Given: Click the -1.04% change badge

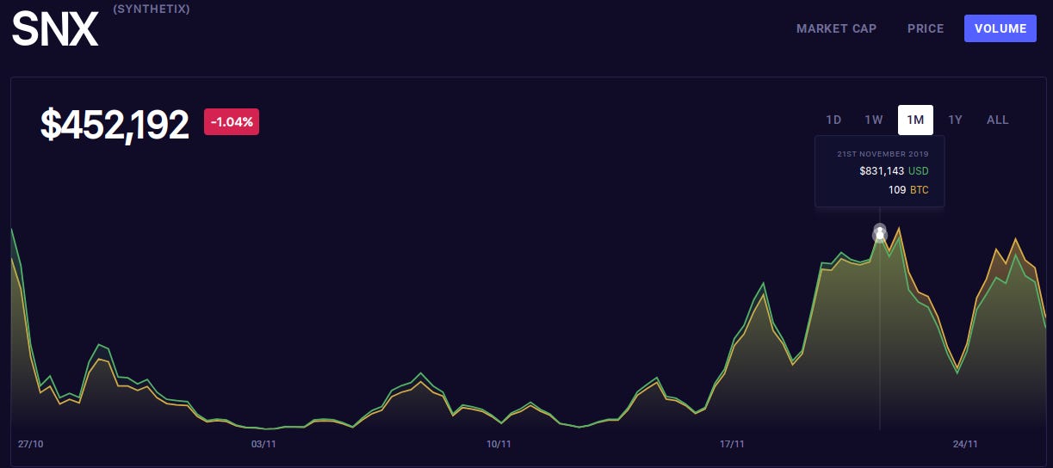Looking at the screenshot, I should coord(232,122).
